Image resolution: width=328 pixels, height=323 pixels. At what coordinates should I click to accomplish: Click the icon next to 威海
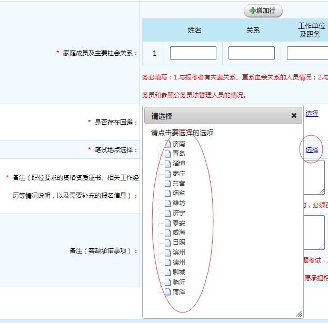point(168,233)
